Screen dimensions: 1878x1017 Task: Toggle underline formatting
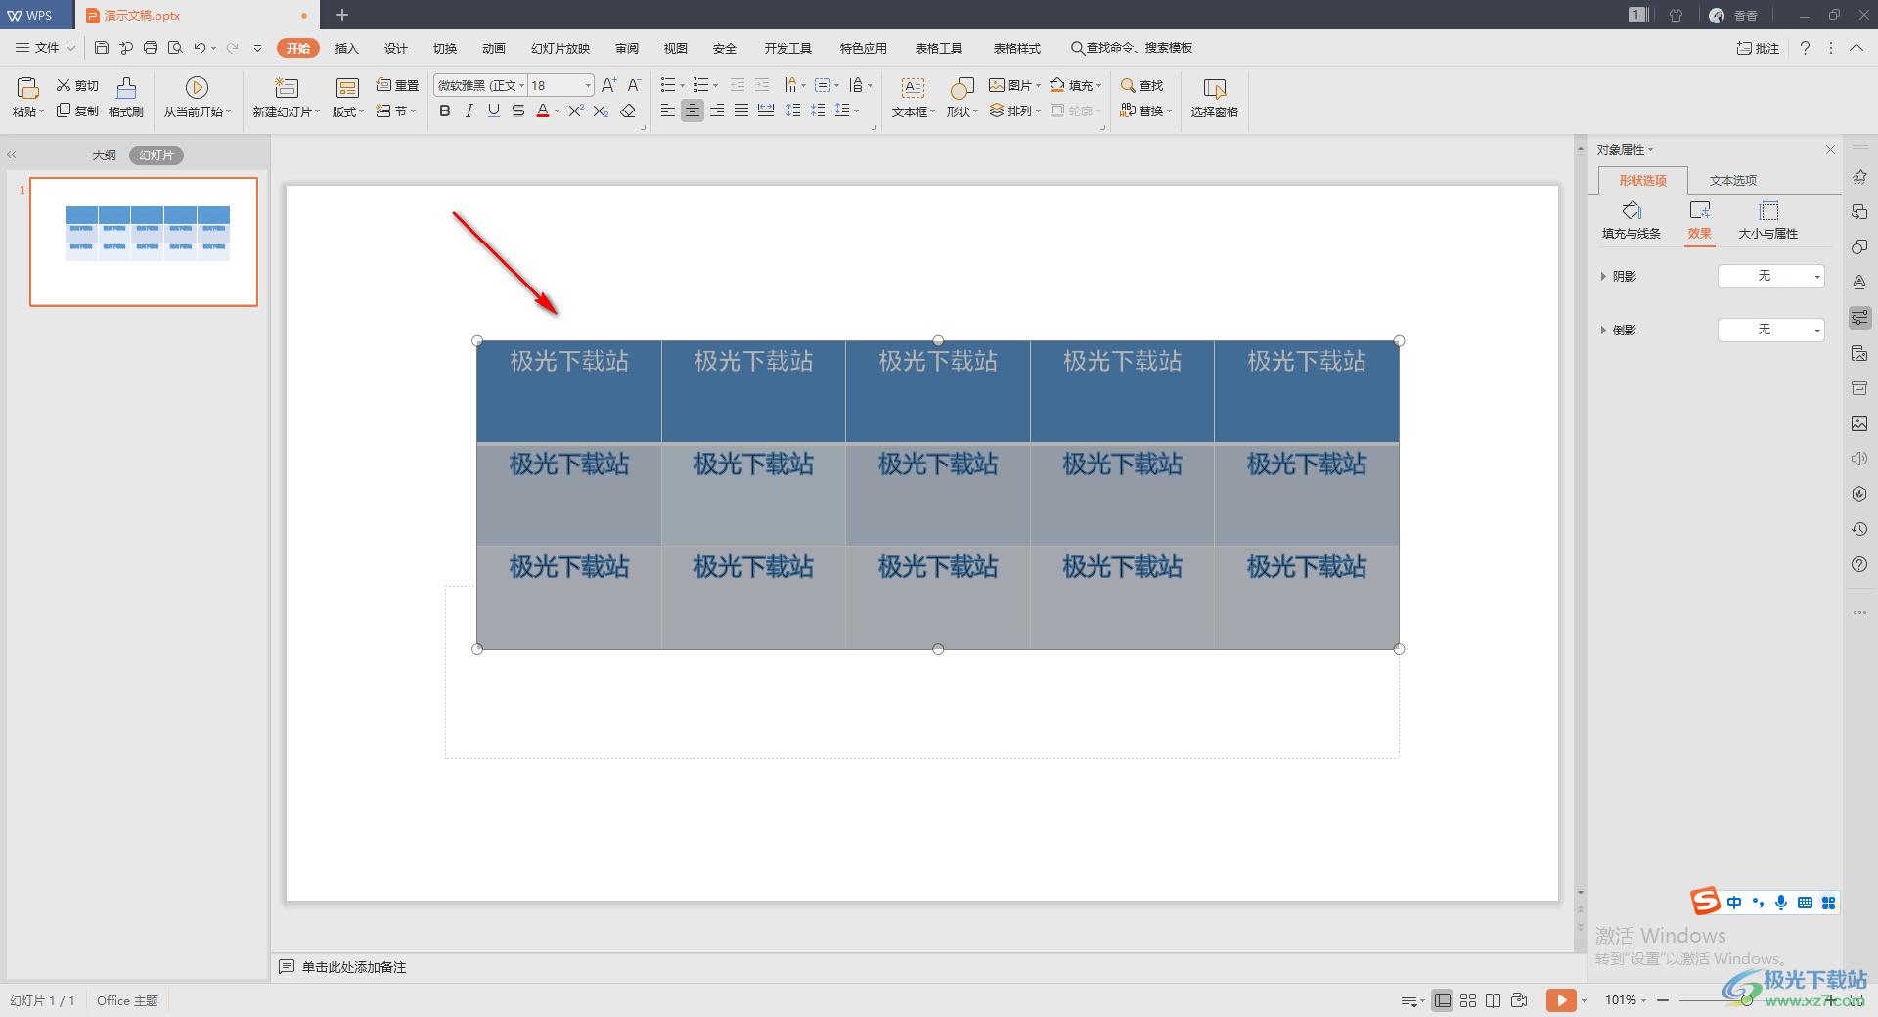click(494, 111)
